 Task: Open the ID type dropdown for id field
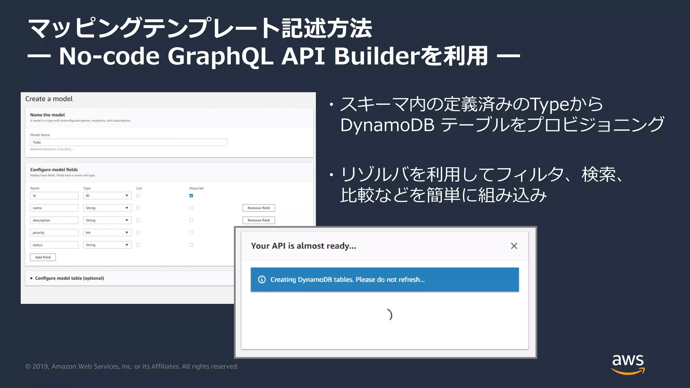[x=107, y=196]
